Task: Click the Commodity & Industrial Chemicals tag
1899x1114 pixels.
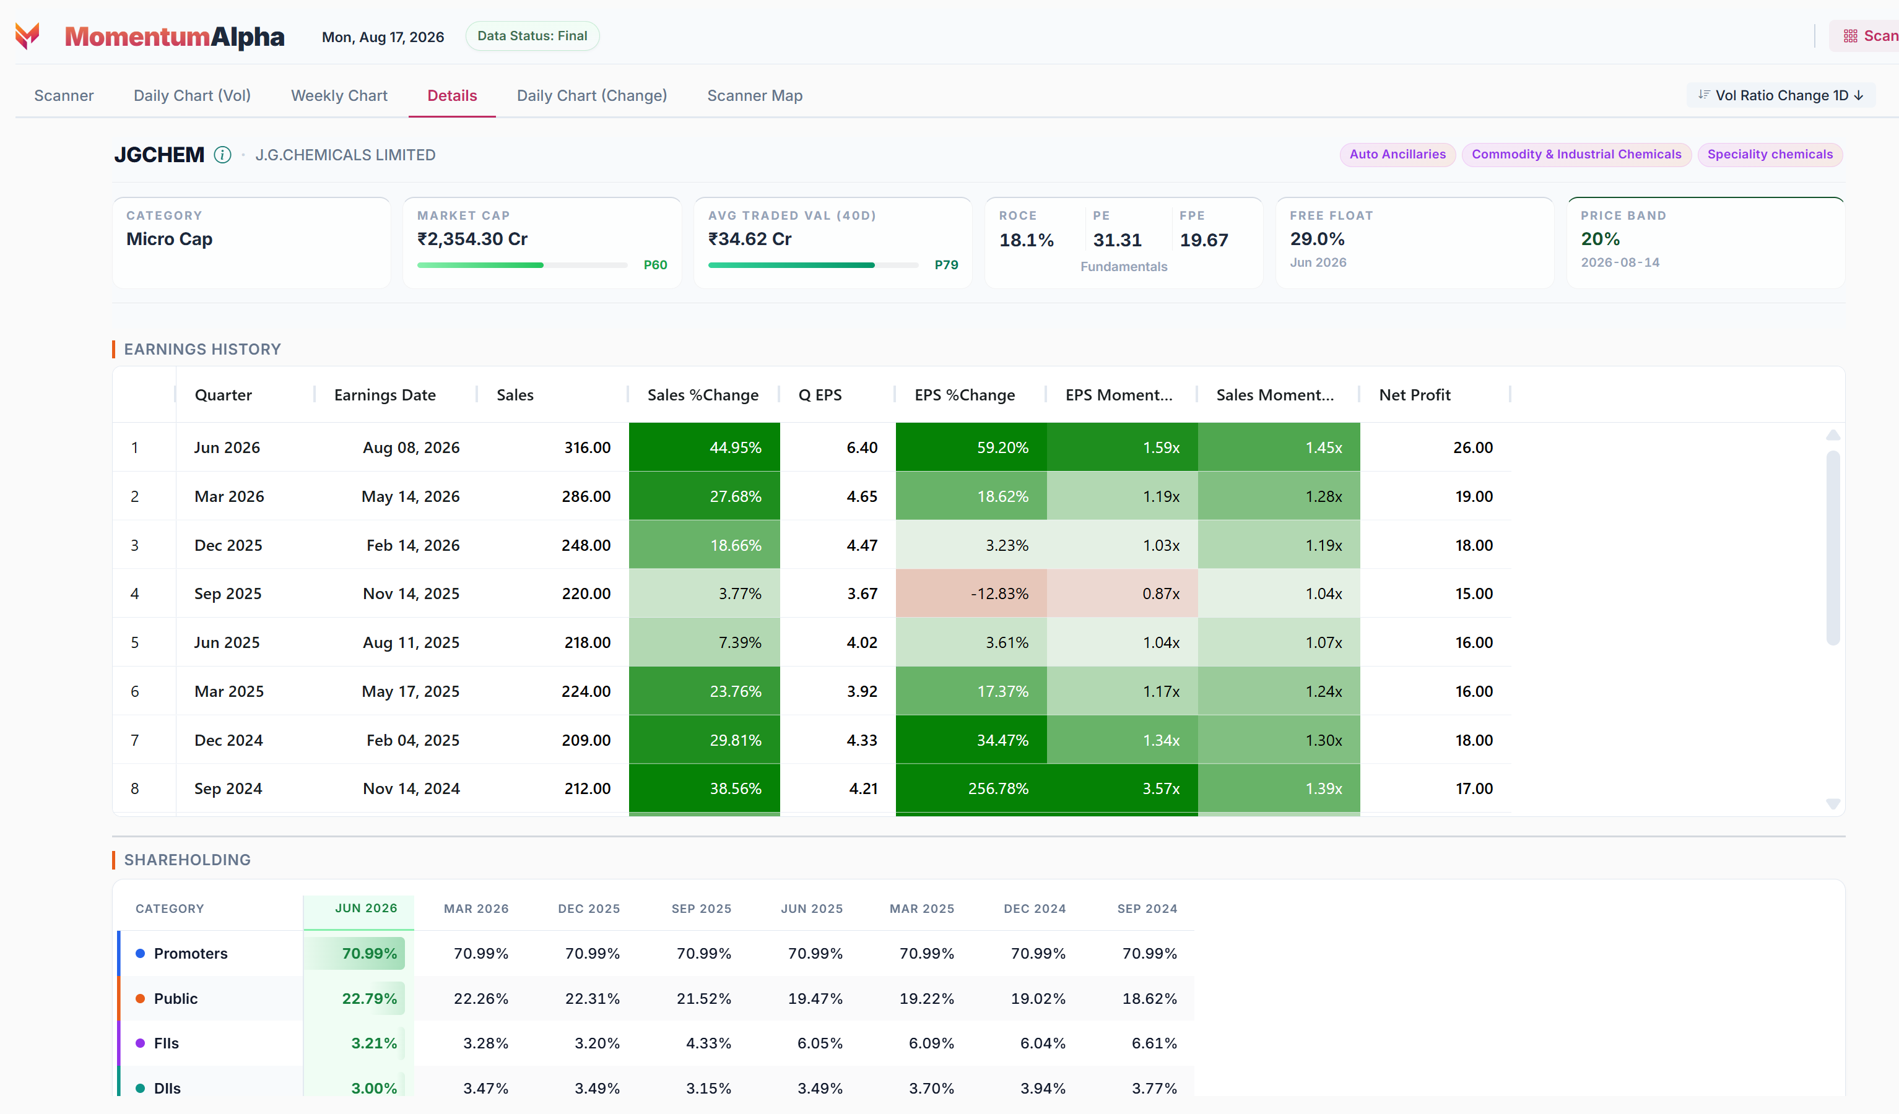Action: pos(1576,154)
